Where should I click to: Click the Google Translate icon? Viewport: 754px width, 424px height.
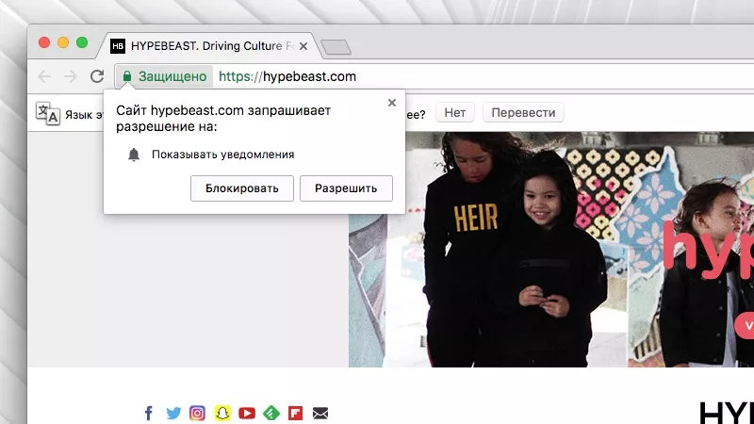[48, 113]
